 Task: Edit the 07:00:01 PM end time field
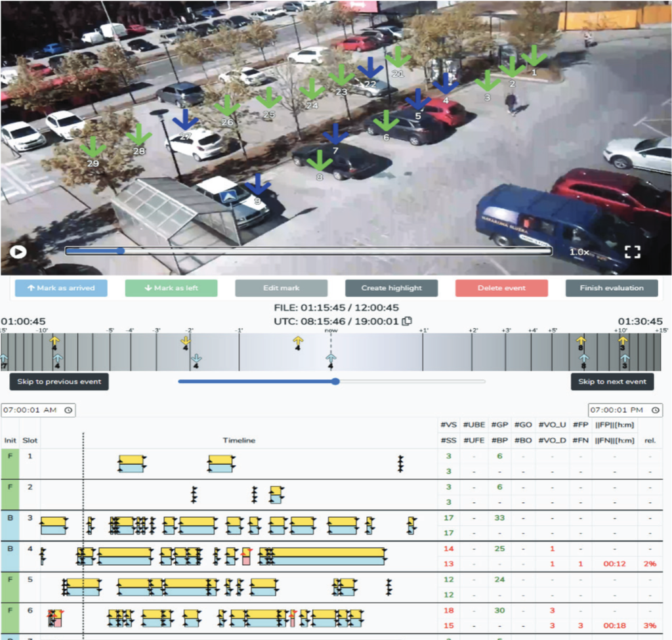[x=625, y=410]
